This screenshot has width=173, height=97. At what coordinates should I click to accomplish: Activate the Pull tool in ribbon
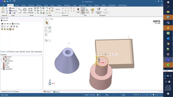[x=83, y=11]
